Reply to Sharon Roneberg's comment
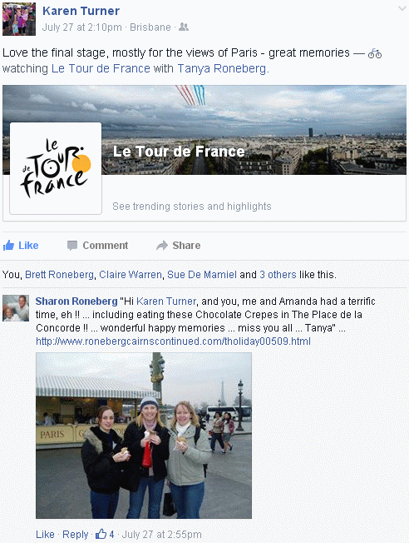This screenshot has width=409, height=543. pyautogui.click(x=76, y=535)
